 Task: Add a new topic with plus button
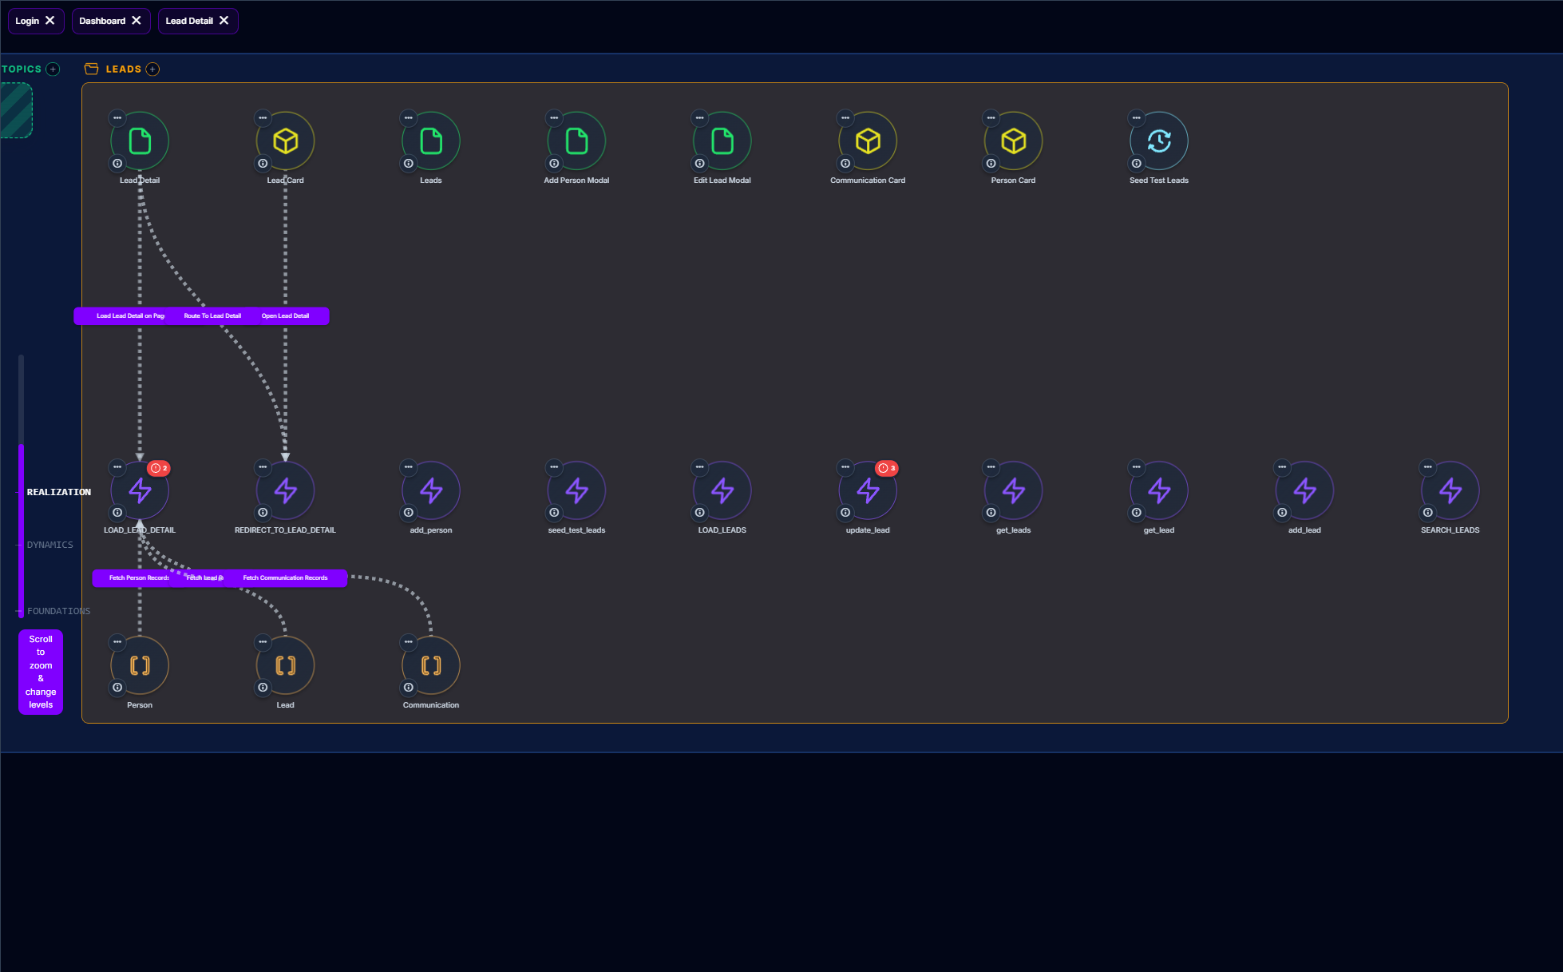pos(53,69)
